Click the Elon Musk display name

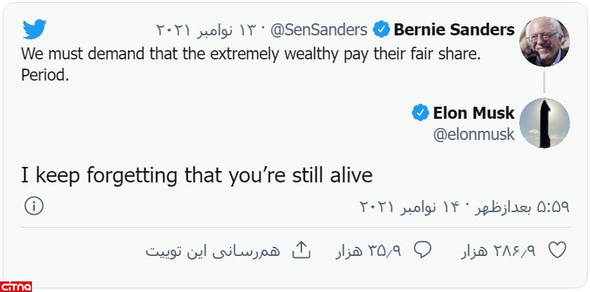click(x=474, y=112)
